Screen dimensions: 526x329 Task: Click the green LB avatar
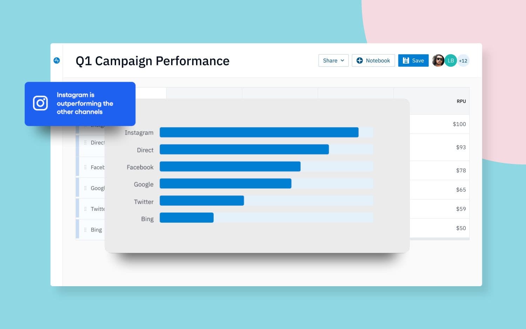[451, 60]
